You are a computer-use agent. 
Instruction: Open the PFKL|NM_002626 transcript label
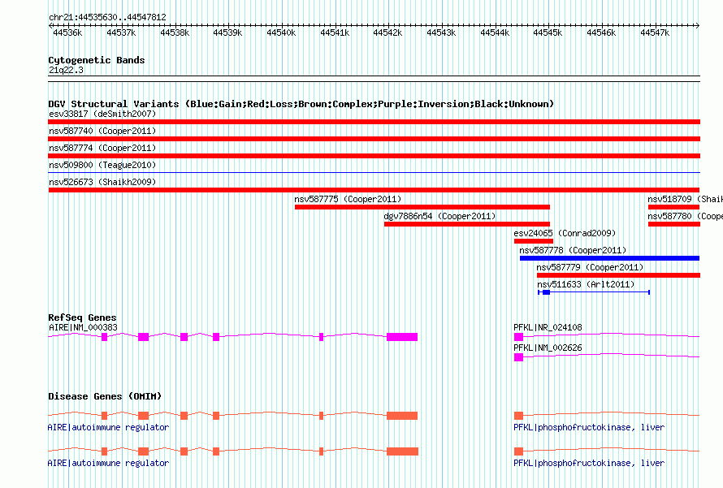coord(548,348)
